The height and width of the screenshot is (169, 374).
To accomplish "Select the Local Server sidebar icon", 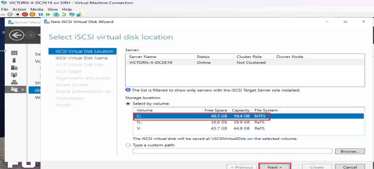I will [x=14, y=60].
